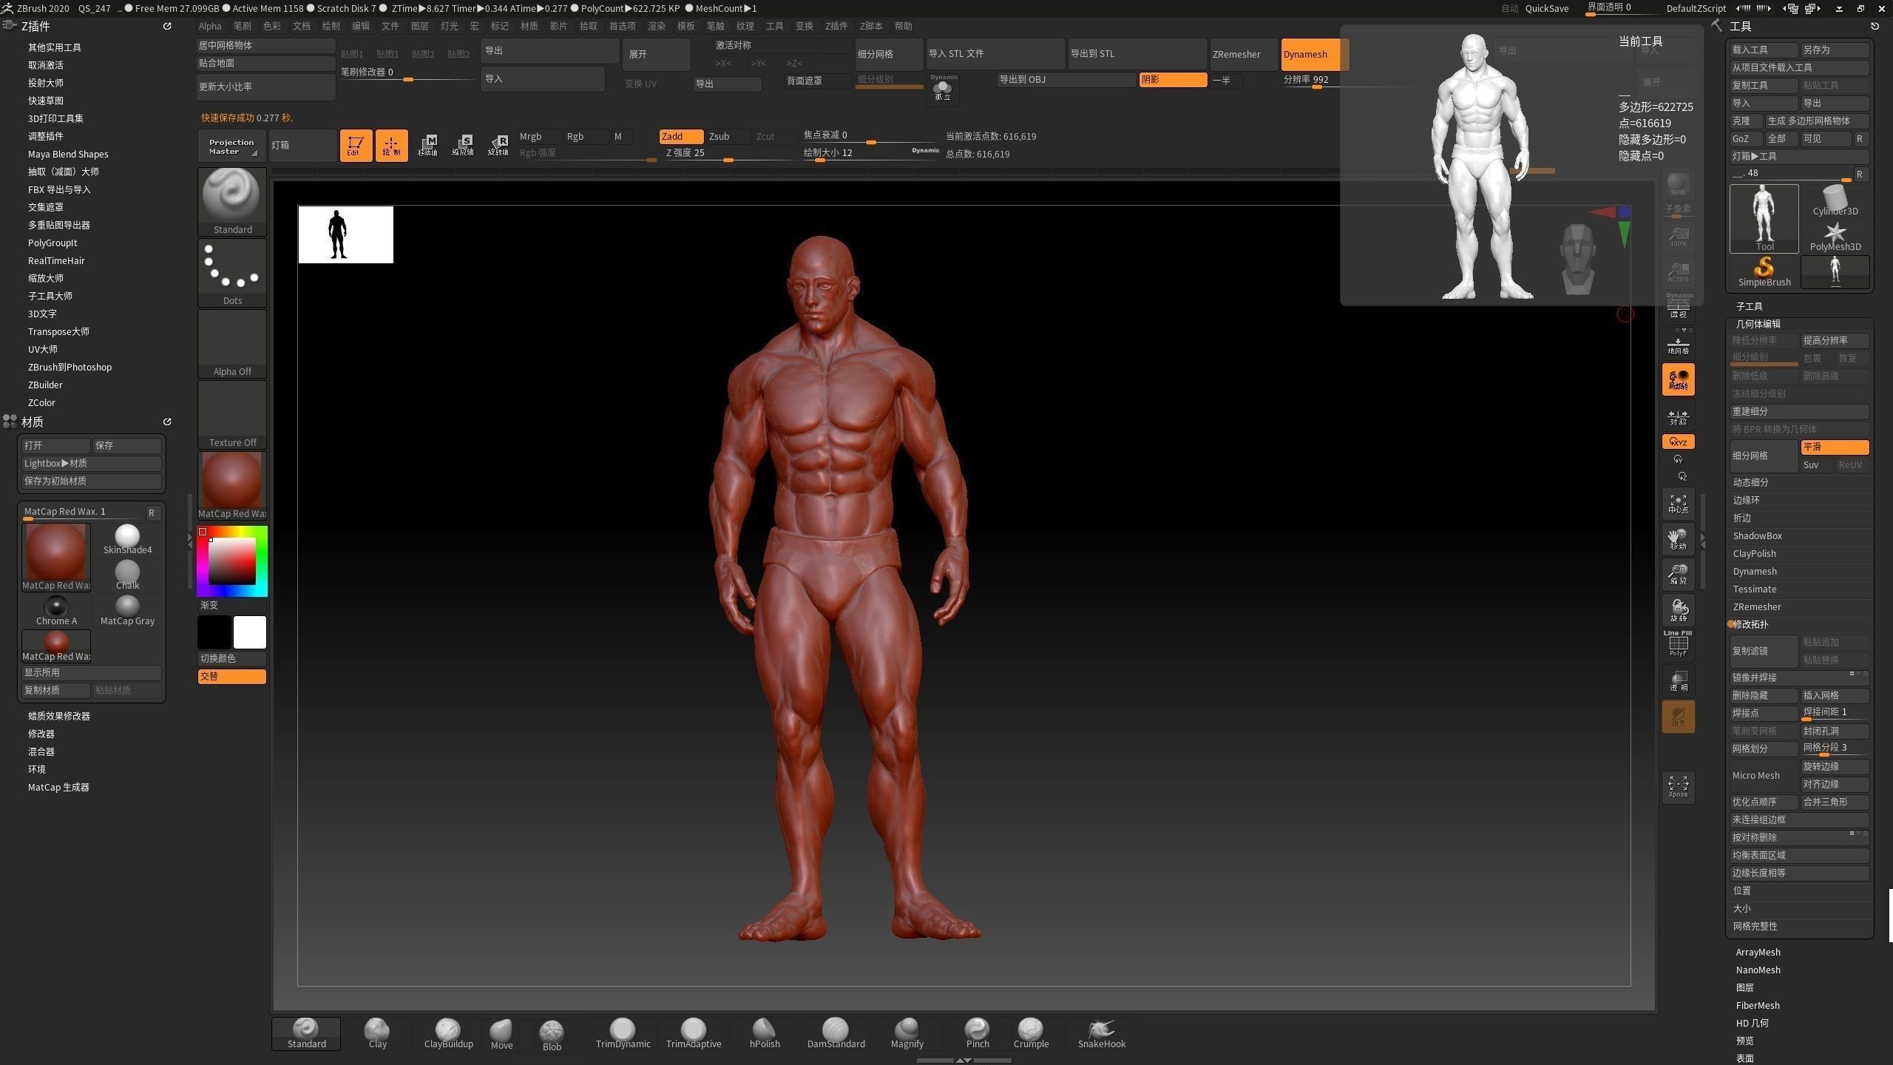Click Load Tool (载入工具) button
The image size is (1893, 1065).
1764,50
